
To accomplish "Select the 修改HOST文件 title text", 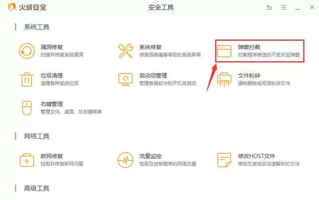I will 257,156.
